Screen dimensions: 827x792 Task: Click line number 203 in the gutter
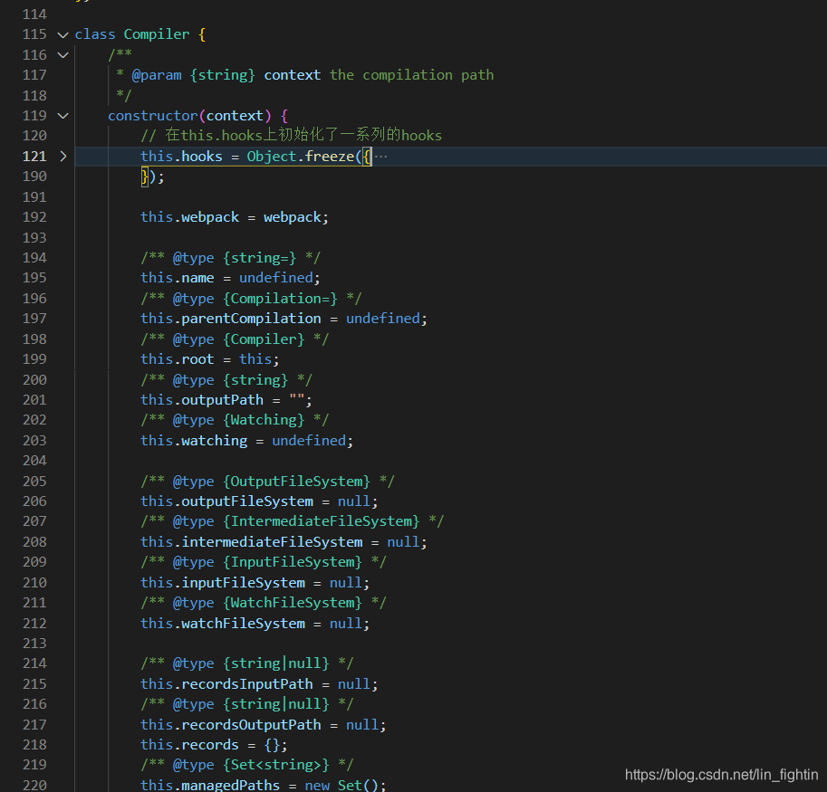point(34,441)
